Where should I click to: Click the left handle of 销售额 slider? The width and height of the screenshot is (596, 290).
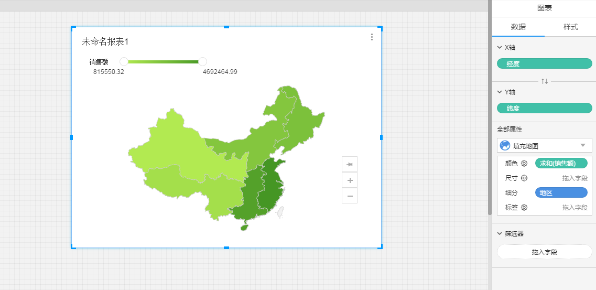point(124,61)
